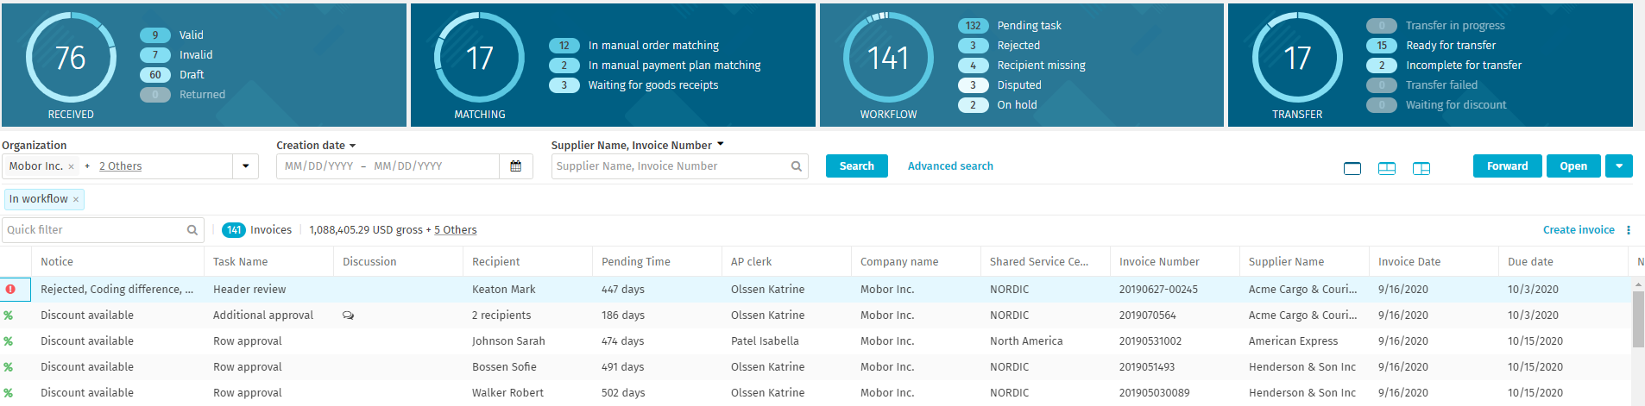Select the horizontal split layout icon
The image size is (1645, 406).
coord(1387,168)
